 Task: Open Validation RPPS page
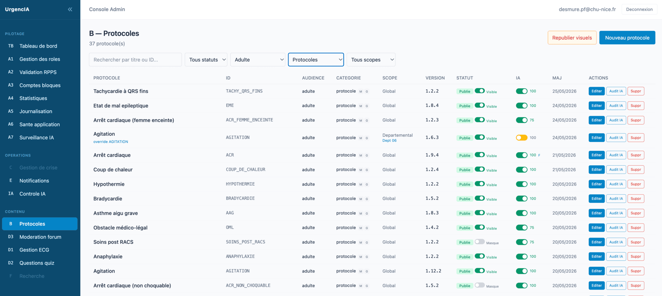tap(40, 72)
